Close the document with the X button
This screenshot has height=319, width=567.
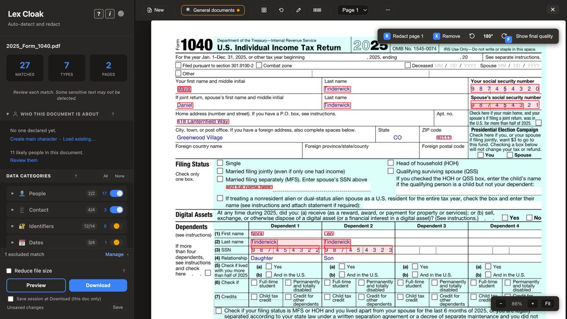[x=553, y=9]
